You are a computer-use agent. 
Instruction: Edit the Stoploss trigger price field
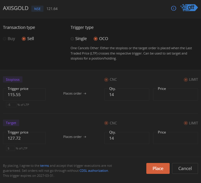pos(25,95)
